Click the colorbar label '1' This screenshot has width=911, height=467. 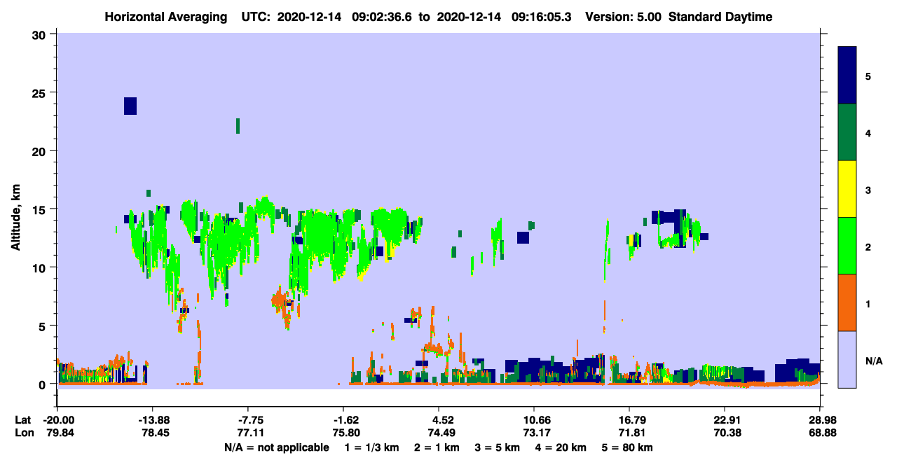(x=868, y=303)
